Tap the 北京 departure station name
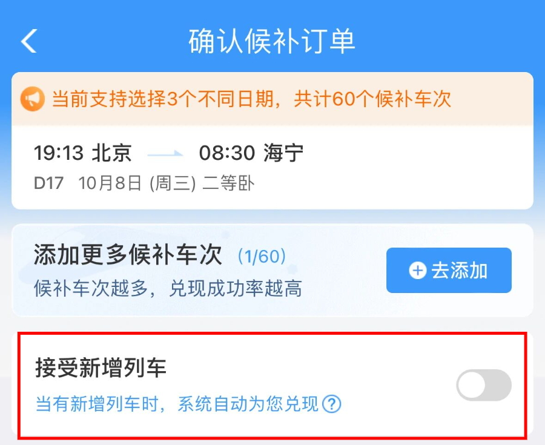Screen dimensions: 545x445 (112, 154)
